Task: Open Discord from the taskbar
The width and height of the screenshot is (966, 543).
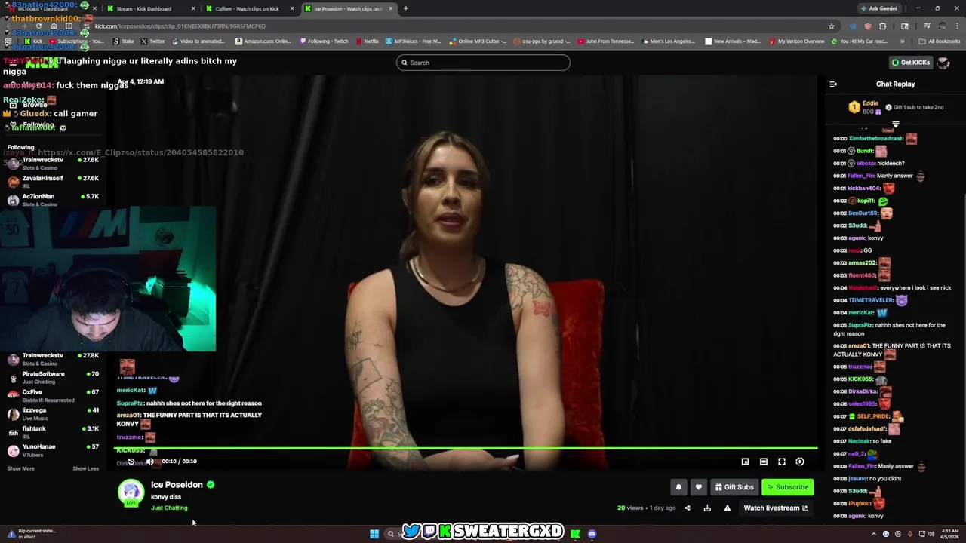Action: 592,534
